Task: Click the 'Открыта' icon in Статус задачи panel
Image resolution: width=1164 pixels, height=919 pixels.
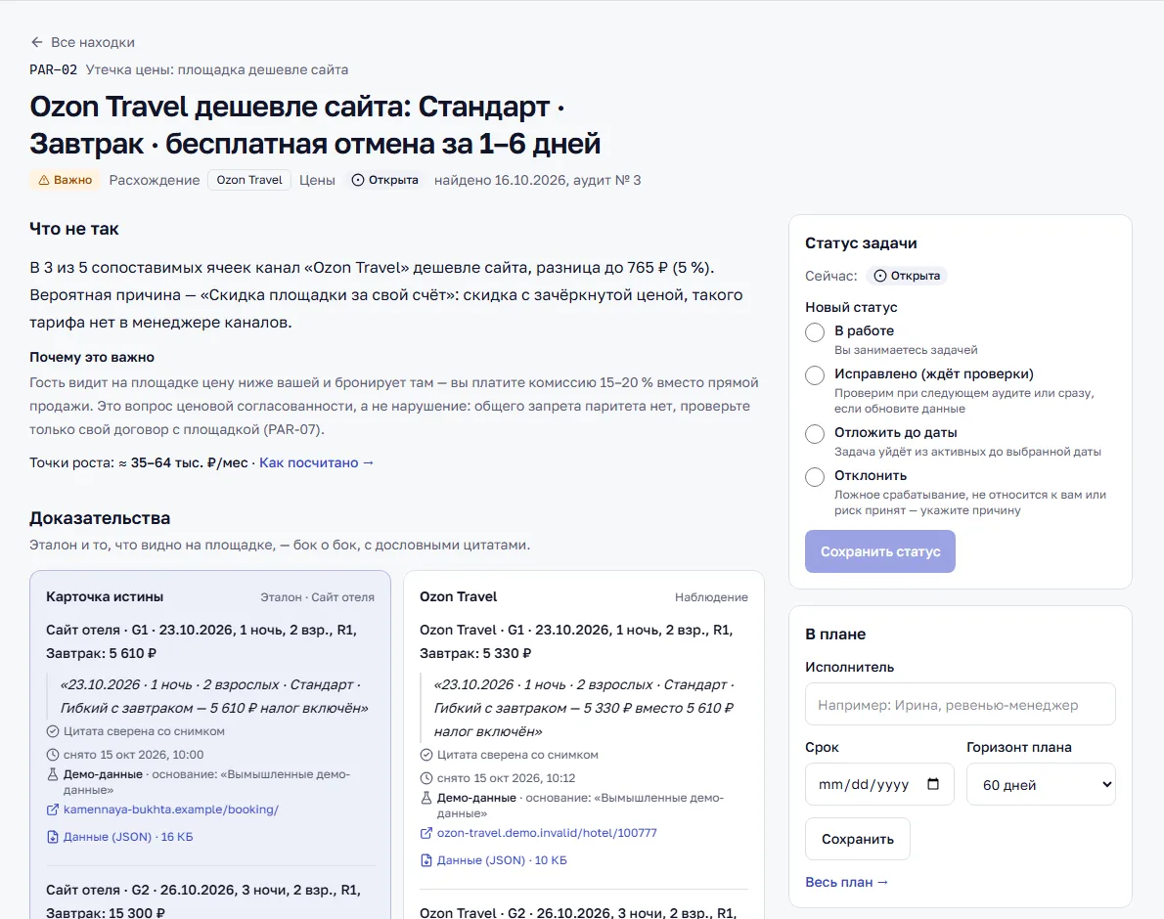Action: (879, 276)
